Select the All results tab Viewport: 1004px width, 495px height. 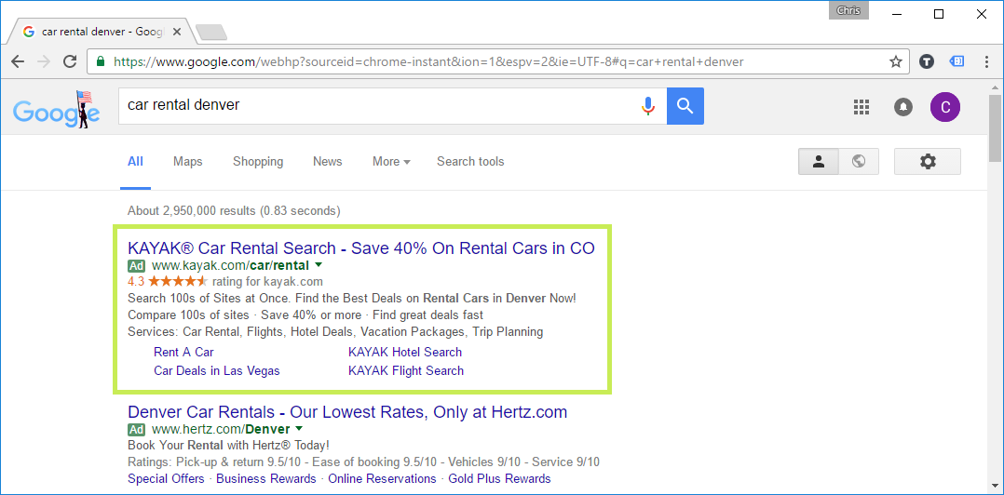click(x=135, y=162)
